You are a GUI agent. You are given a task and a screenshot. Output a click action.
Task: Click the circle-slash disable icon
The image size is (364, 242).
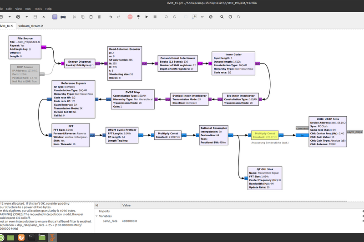(211, 17)
